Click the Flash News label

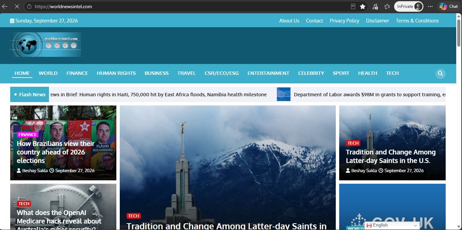[30, 95]
